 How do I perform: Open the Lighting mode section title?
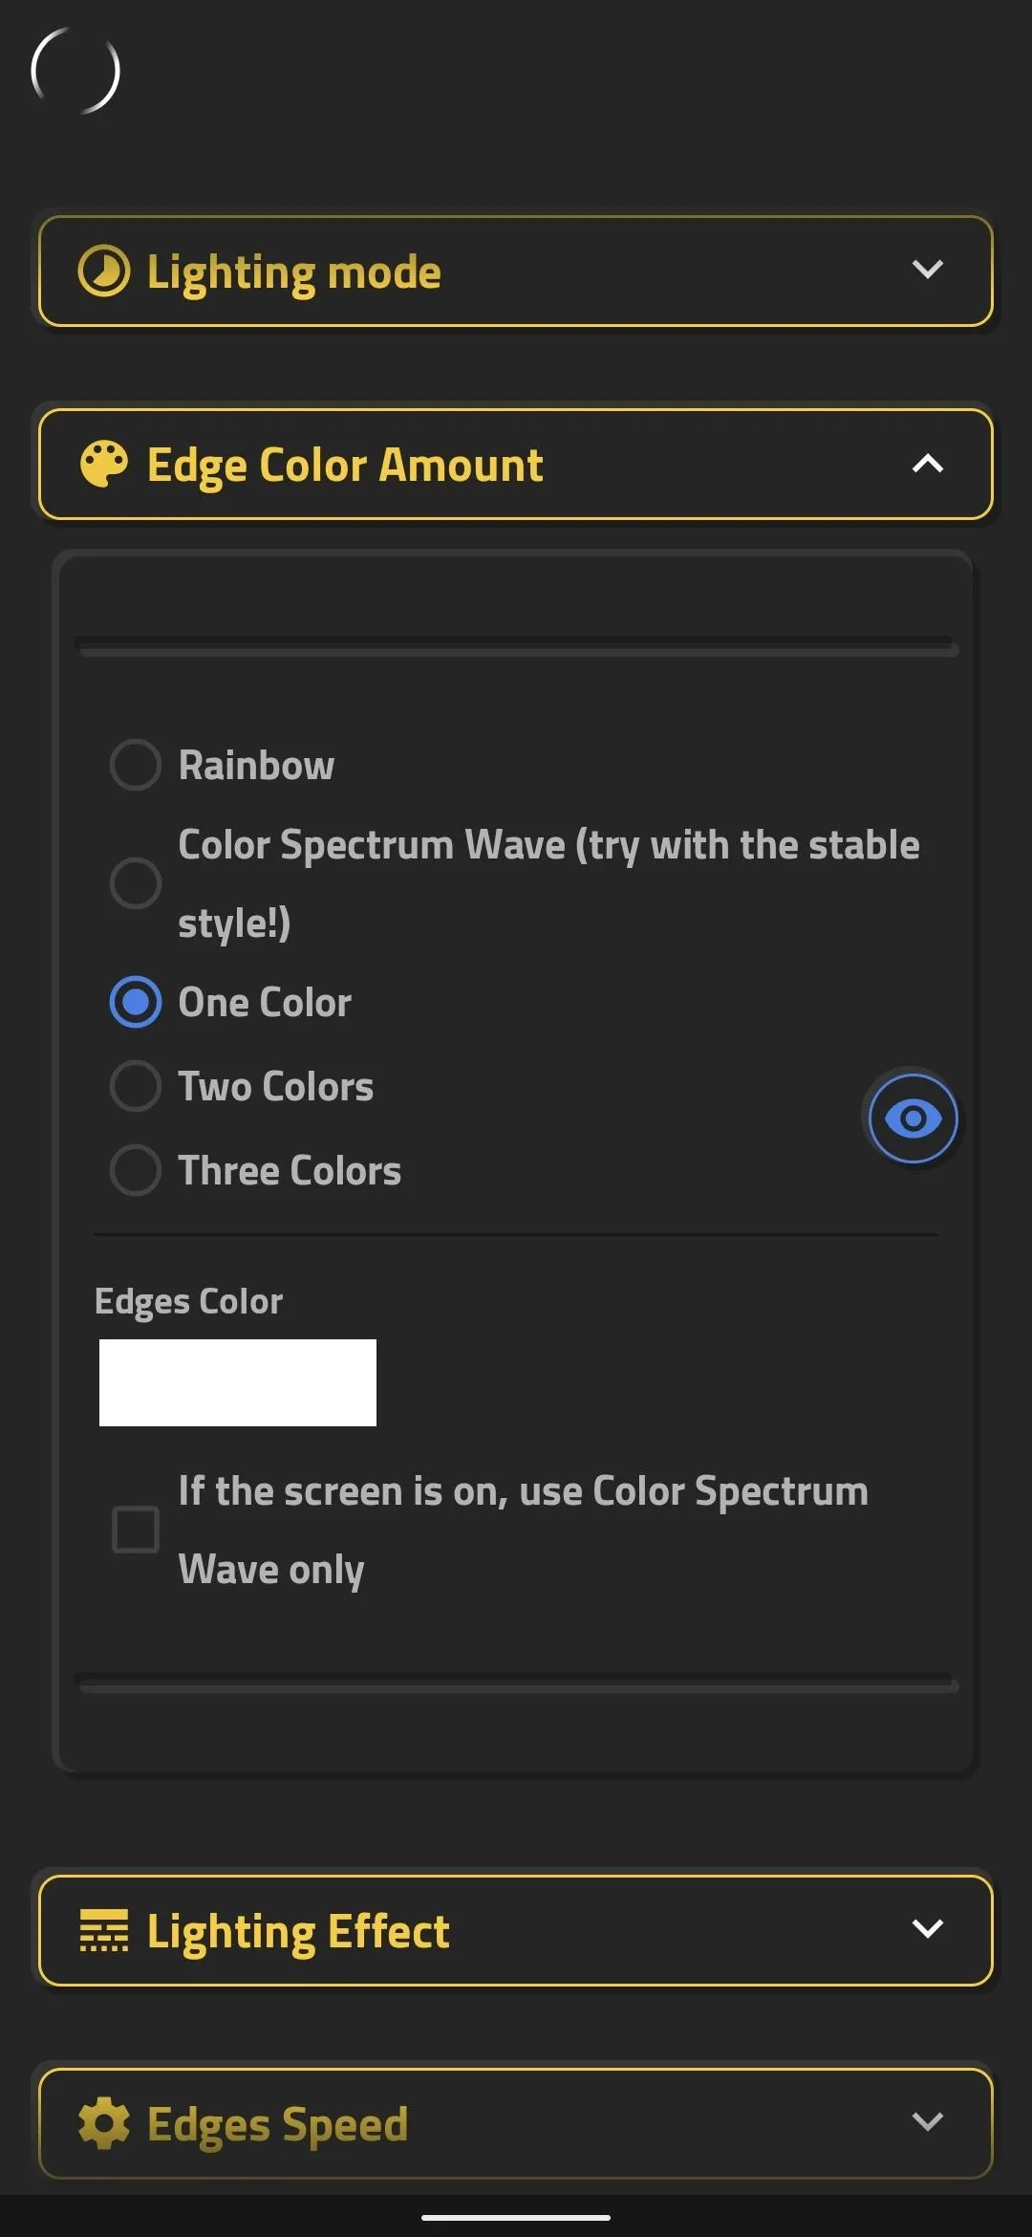pos(294,273)
